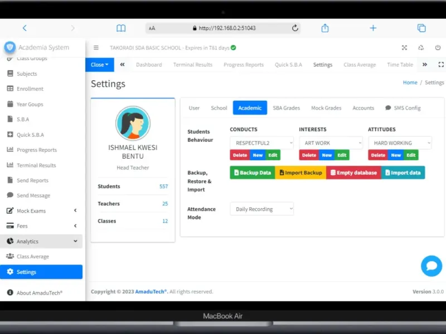Open a new tab with the plus icon
This screenshot has height=334, width=446.
point(373,28)
